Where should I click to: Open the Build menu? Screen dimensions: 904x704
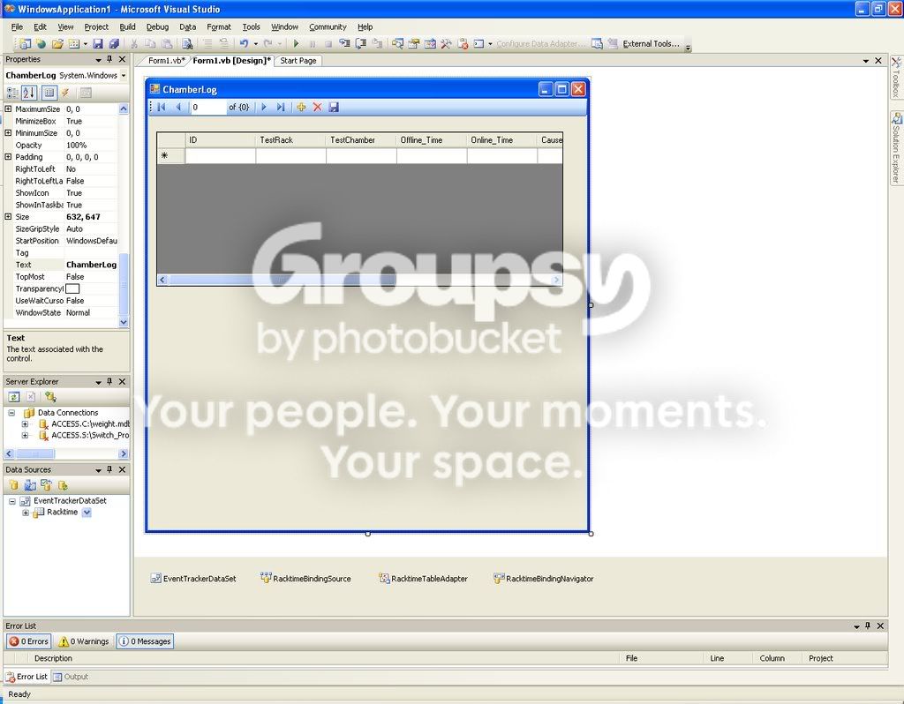tap(127, 27)
